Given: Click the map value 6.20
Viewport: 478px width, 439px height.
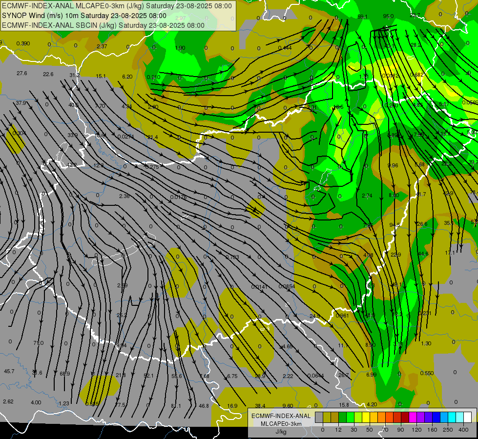Looking at the screenshot, I should click(x=127, y=77).
